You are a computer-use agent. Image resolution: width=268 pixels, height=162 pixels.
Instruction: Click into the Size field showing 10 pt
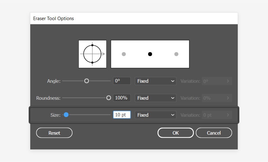pyautogui.click(x=122, y=115)
